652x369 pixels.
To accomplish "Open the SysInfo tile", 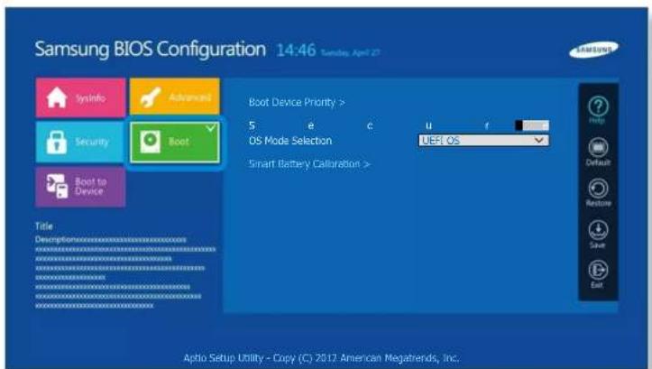I will pyautogui.click(x=80, y=97).
